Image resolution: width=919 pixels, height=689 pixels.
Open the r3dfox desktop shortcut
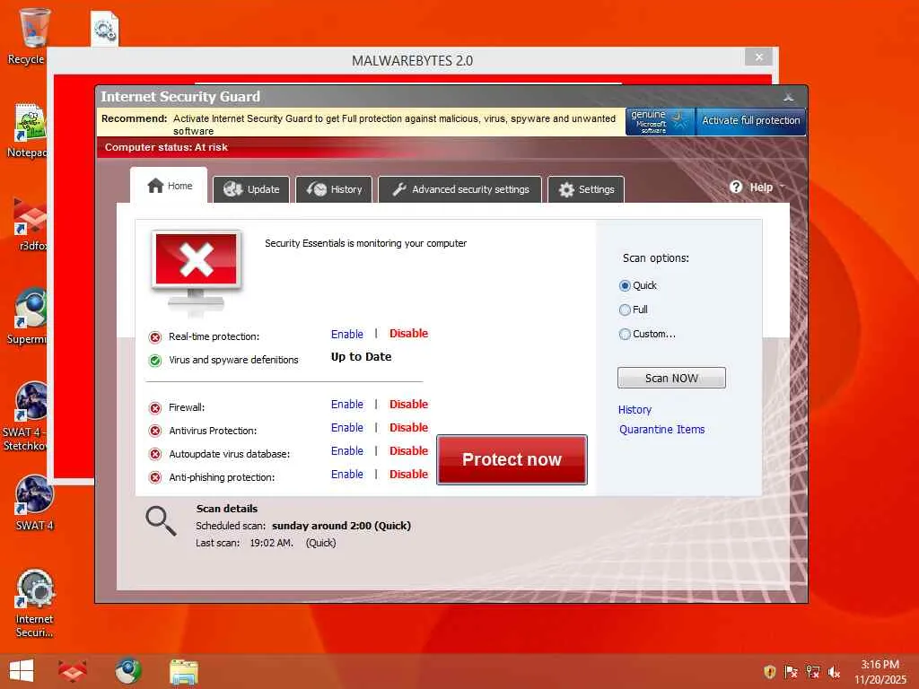click(30, 223)
